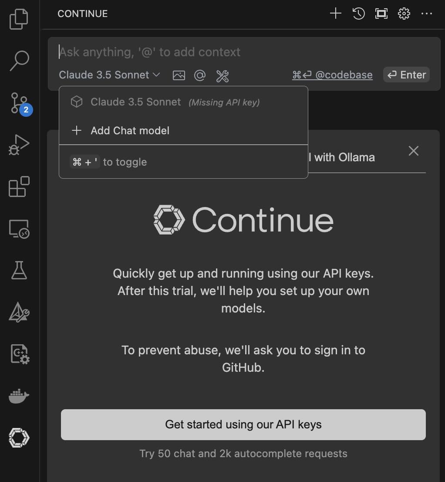
Task: Open Source Control with 2 pending changes
Action: click(x=21, y=104)
